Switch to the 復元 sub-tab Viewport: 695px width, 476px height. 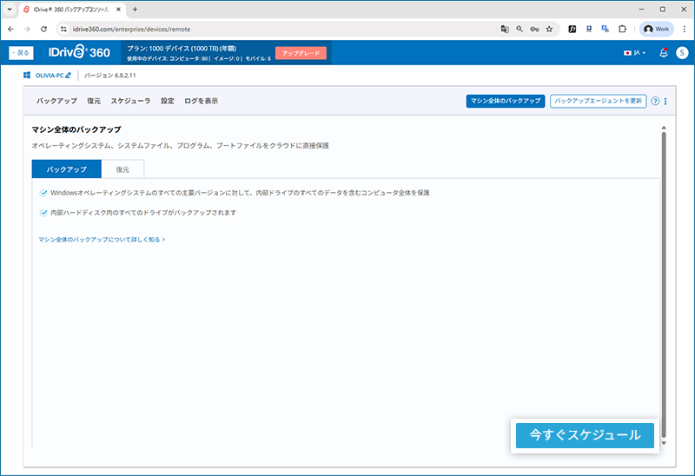pyautogui.click(x=122, y=169)
